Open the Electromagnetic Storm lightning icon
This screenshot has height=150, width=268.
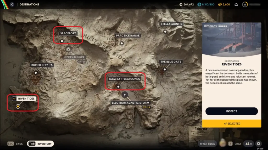point(125,95)
